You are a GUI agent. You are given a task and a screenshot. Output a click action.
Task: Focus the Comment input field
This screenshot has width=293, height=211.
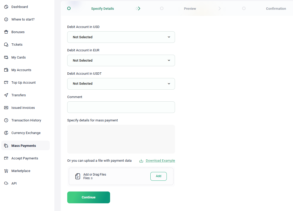pos(121,107)
